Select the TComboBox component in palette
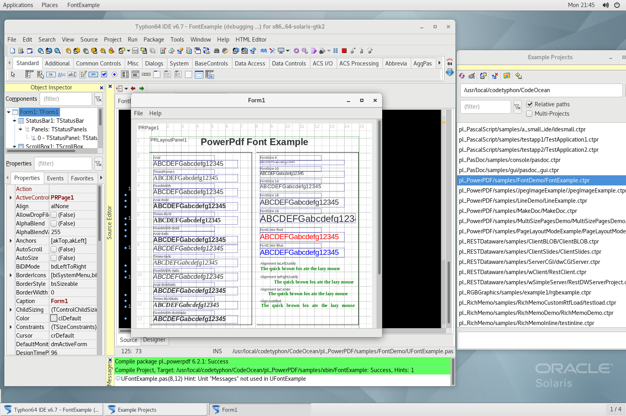Image resolution: width=626 pixels, height=416 pixels. click(136, 74)
